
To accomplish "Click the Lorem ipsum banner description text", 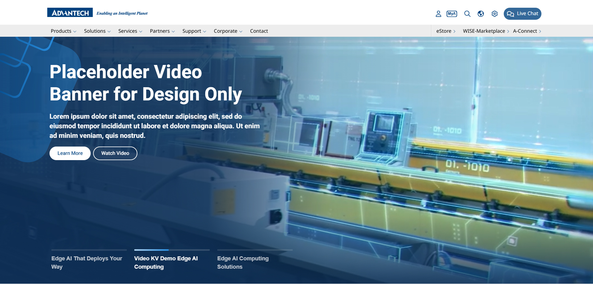I will coord(154,126).
